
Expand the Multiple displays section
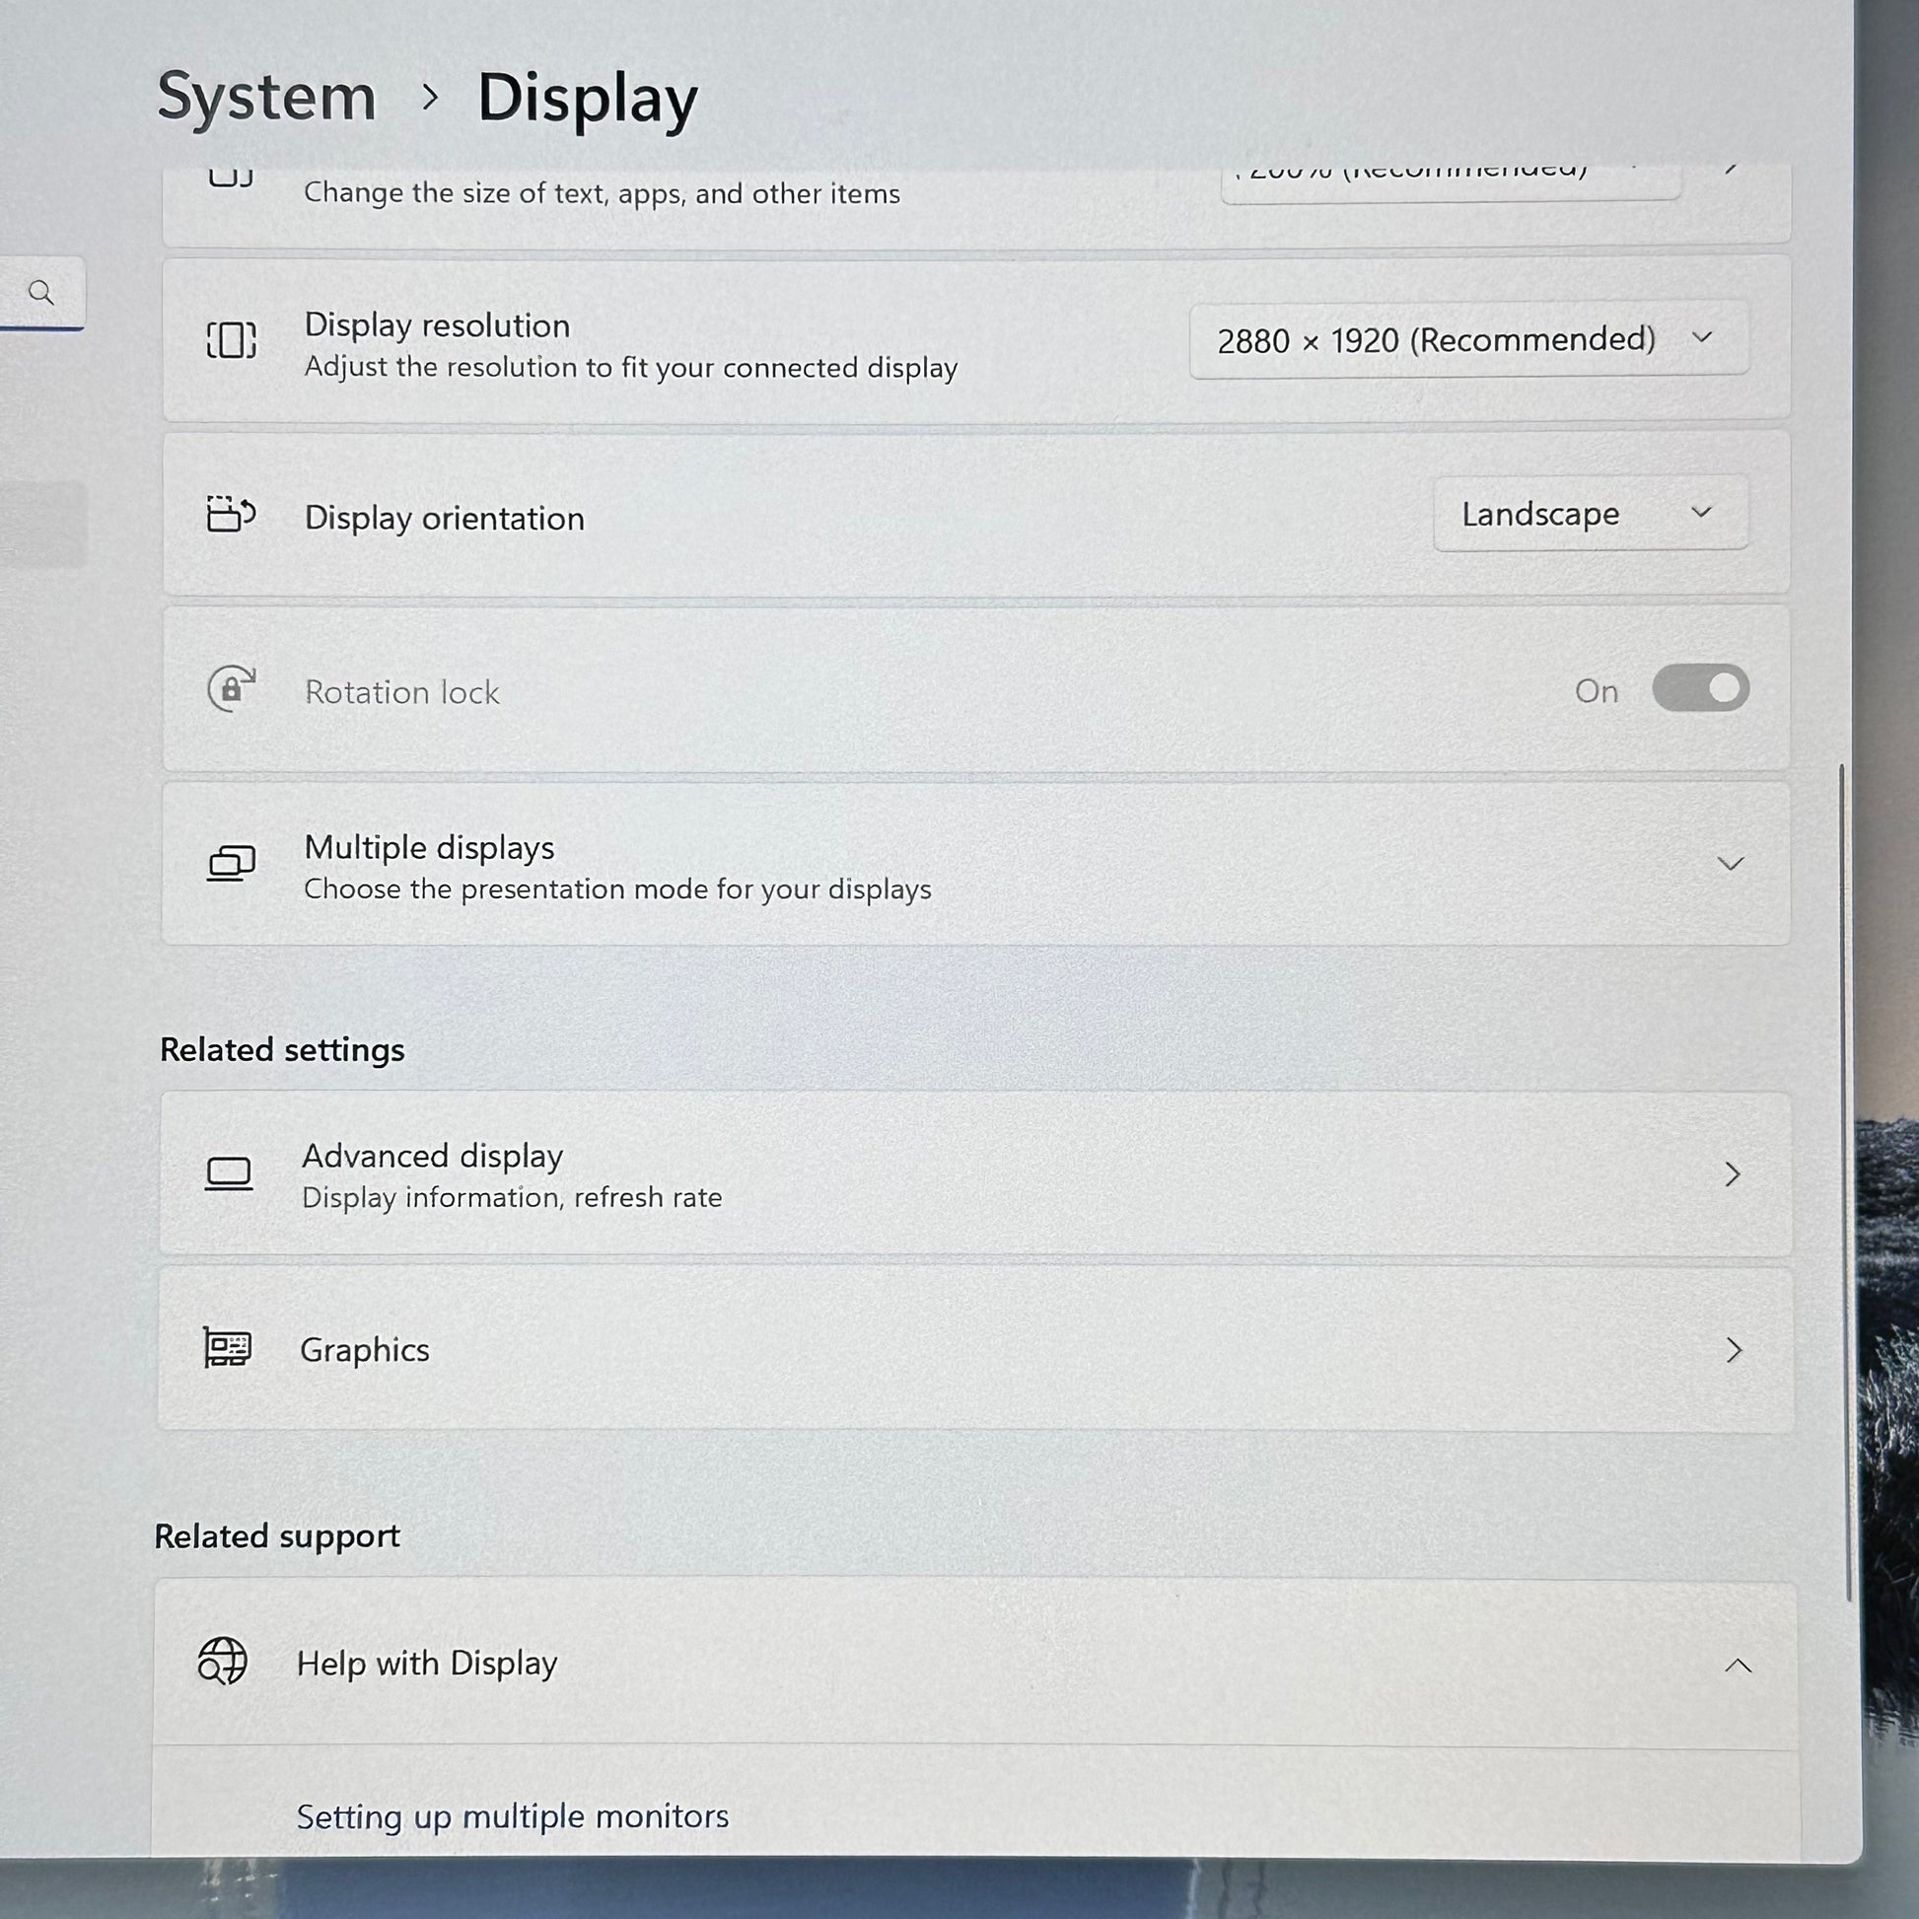coord(1728,863)
